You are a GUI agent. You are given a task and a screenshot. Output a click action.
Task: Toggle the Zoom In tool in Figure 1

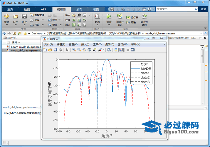coord(74,50)
